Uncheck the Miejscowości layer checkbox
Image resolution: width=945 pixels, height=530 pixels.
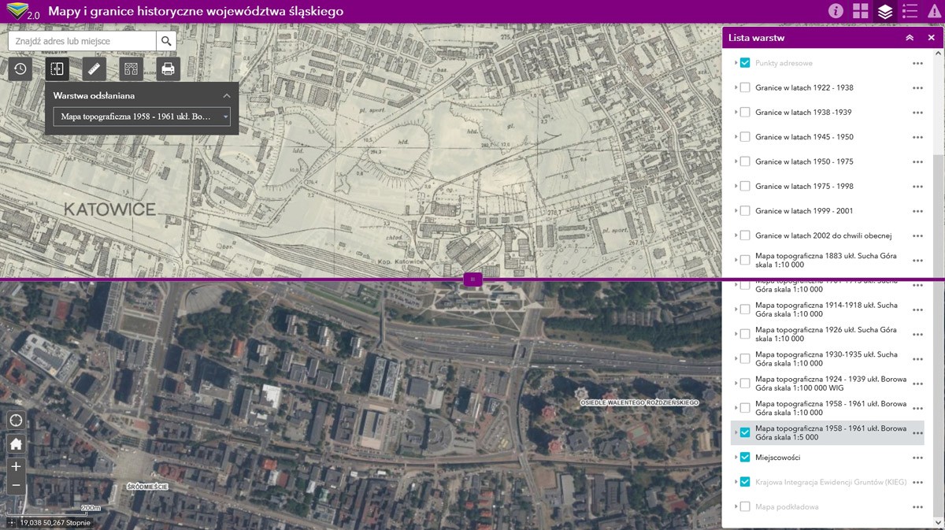pyautogui.click(x=745, y=458)
